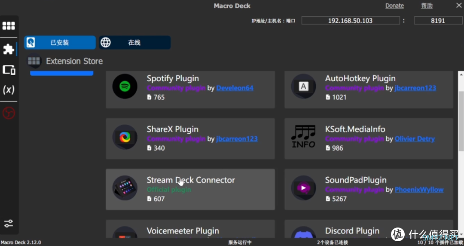Screen dimensions: 464x246
Task: Open the Extensions puzzle-piece sidebar icon
Action: (x=9, y=49)
